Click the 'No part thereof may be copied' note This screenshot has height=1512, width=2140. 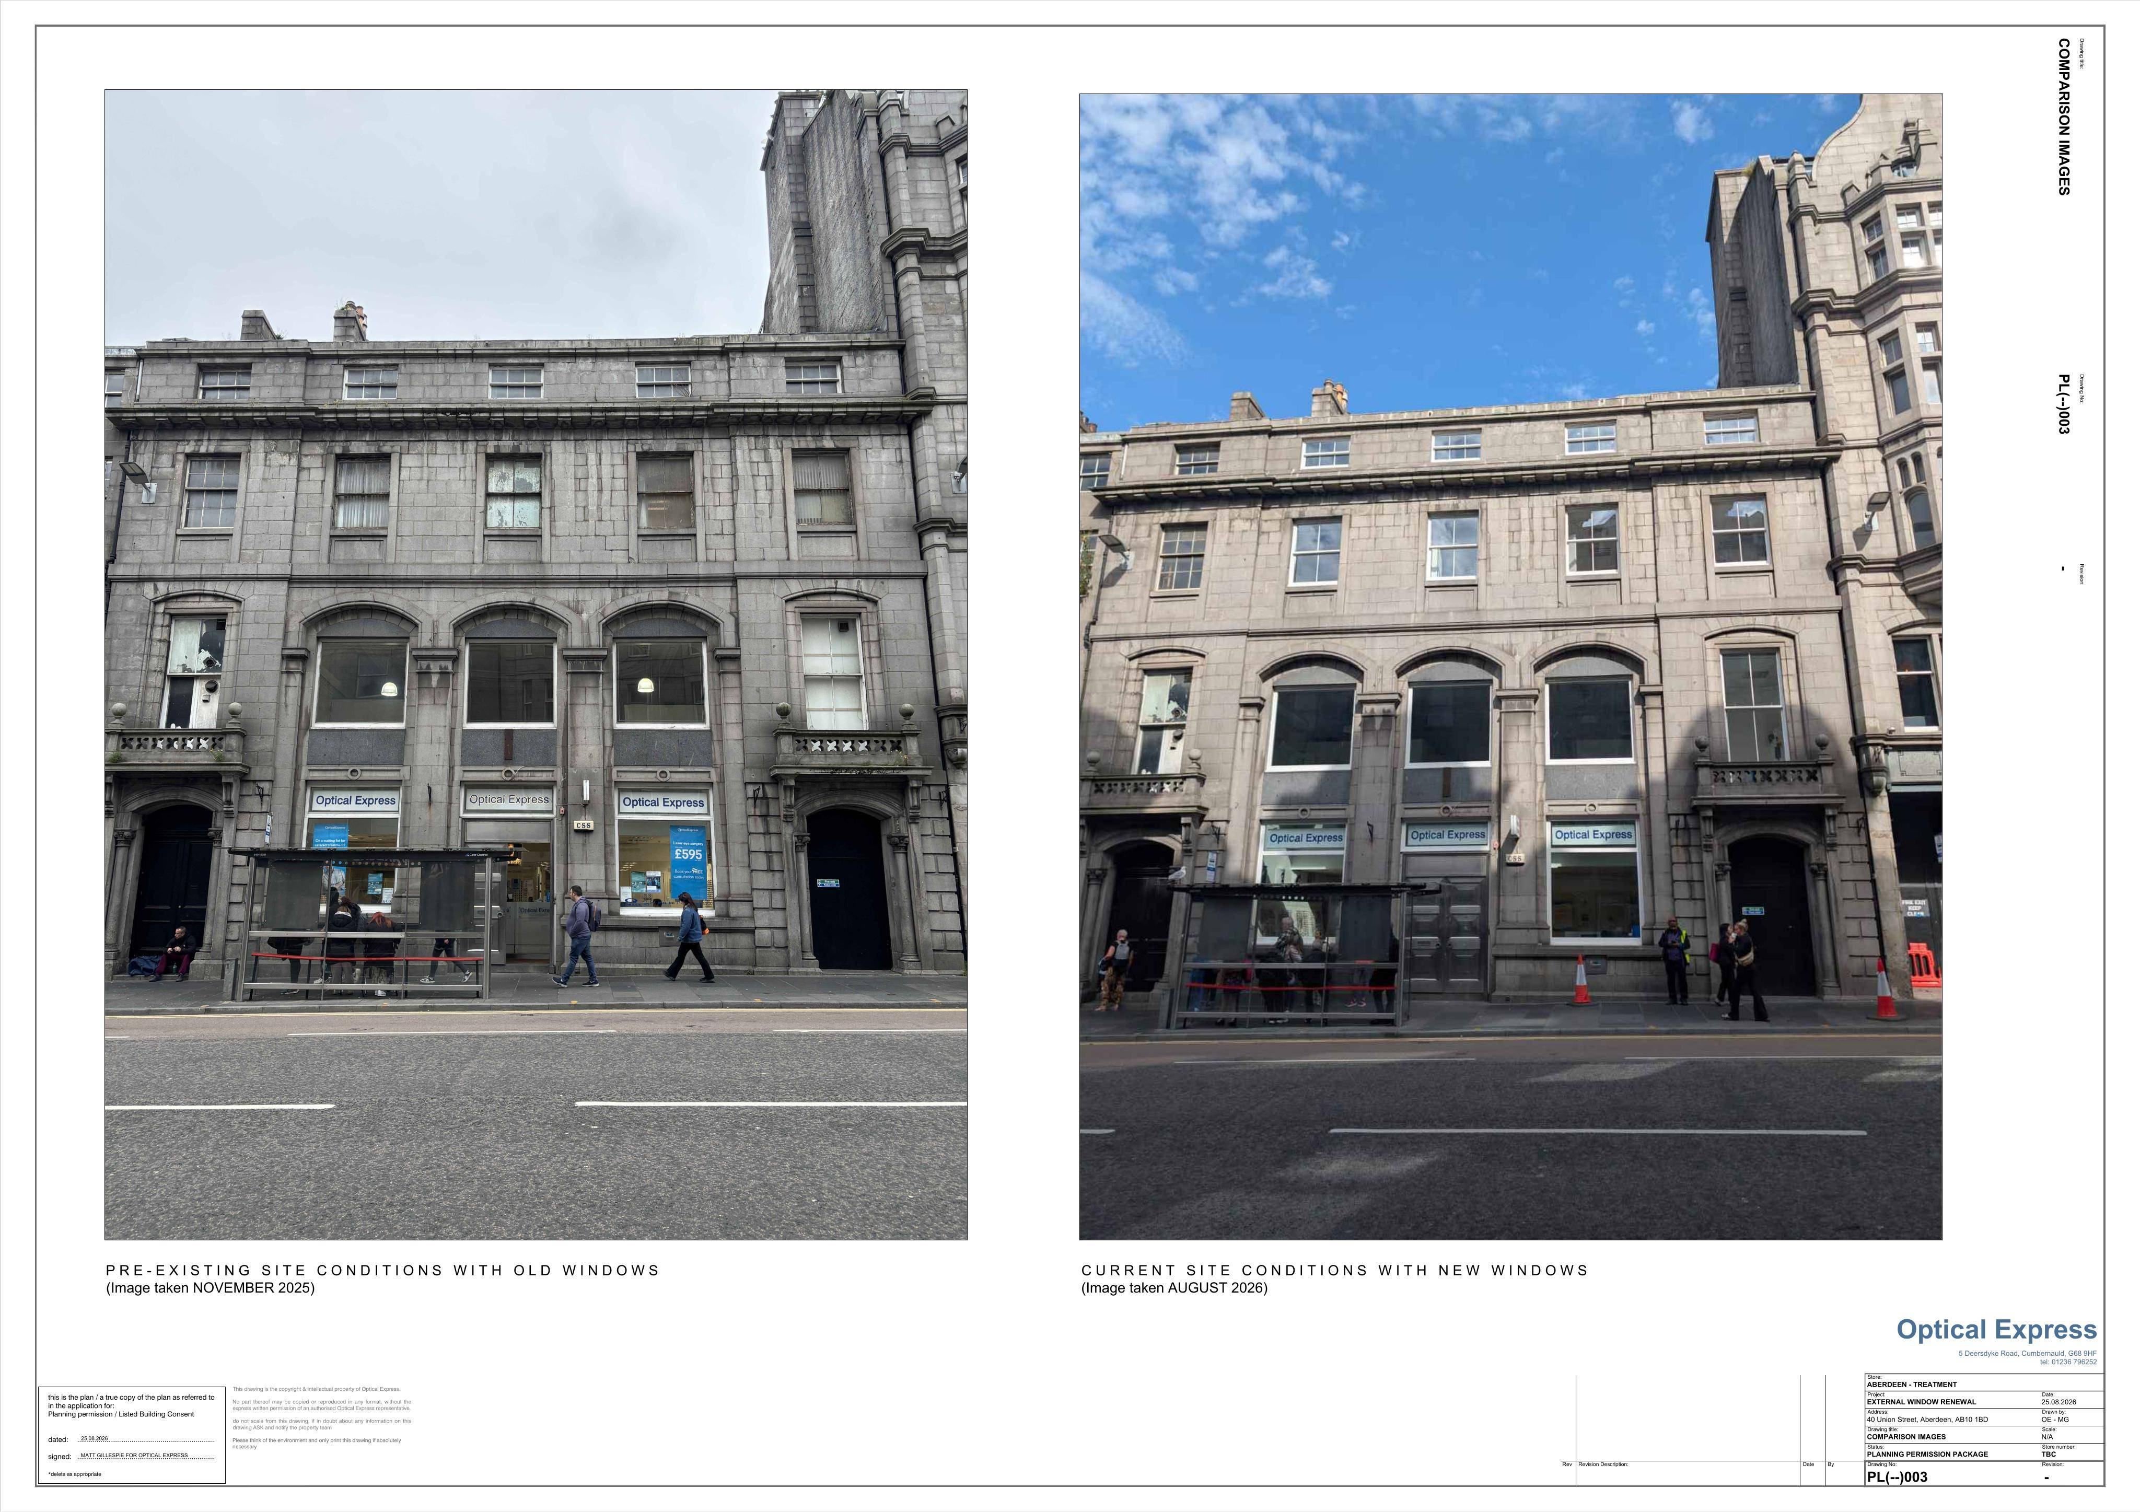click(321, 1405)
